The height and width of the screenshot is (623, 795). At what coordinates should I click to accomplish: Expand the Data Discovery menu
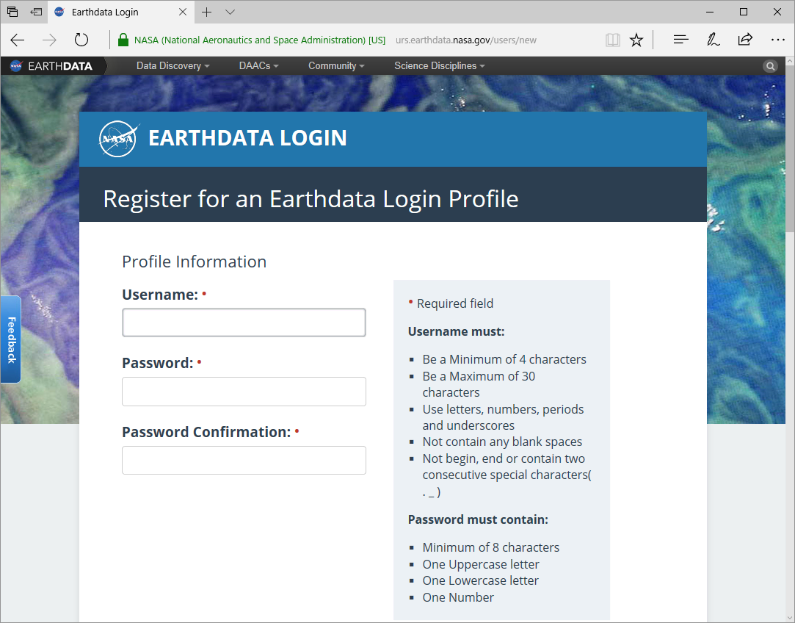click(173, 66)
